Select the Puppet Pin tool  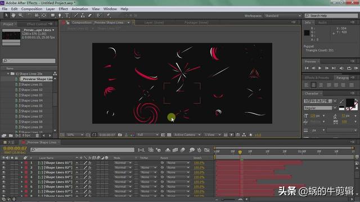tap(108, 15)
